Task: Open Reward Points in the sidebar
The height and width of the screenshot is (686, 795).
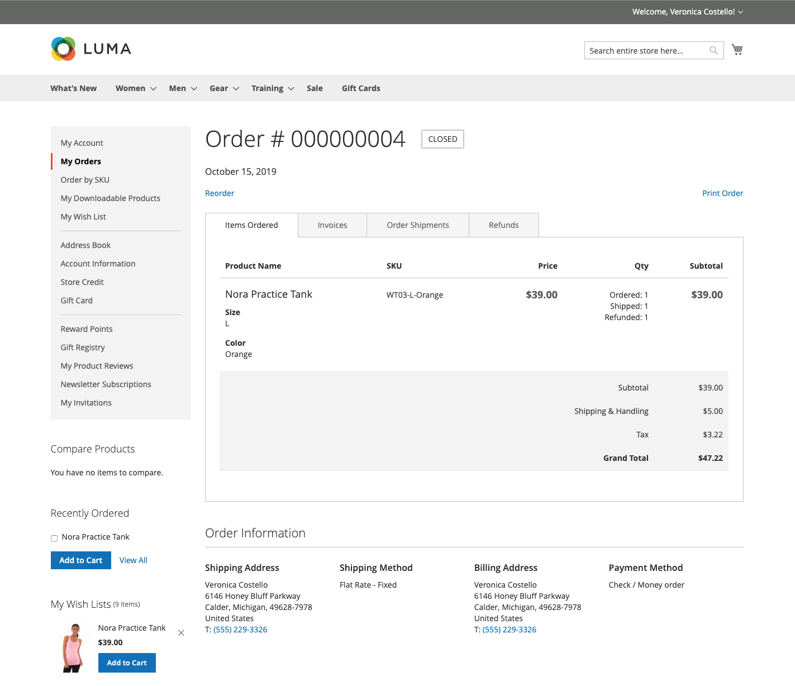Action: pos(87,329)
